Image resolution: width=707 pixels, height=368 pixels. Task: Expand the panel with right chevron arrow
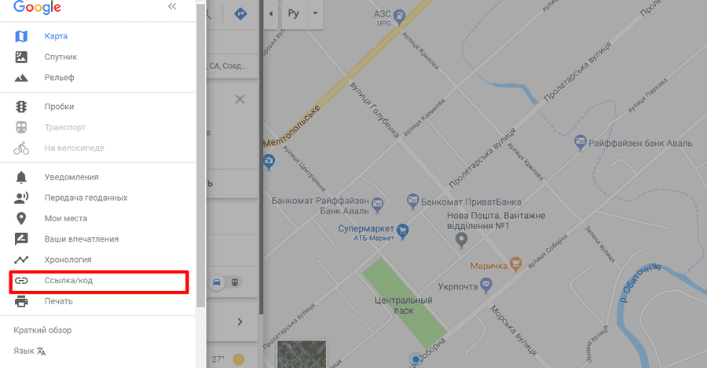point(240,322)
